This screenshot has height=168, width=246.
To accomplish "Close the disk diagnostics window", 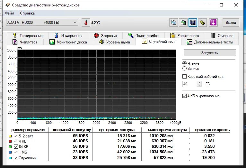I will pyautogui.click(x=236, y=5).
